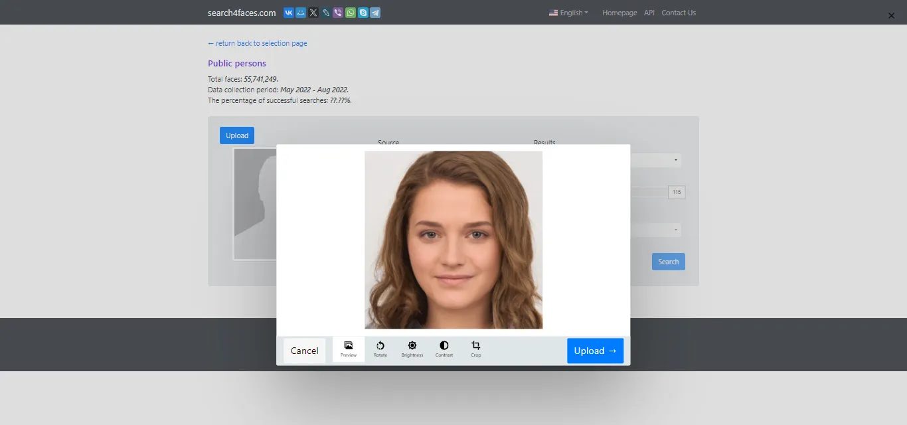Image resolution: width=907 pixels, height=425 pixels.
Task: Click the uploaded photo preview image
Action: point(453,240)
